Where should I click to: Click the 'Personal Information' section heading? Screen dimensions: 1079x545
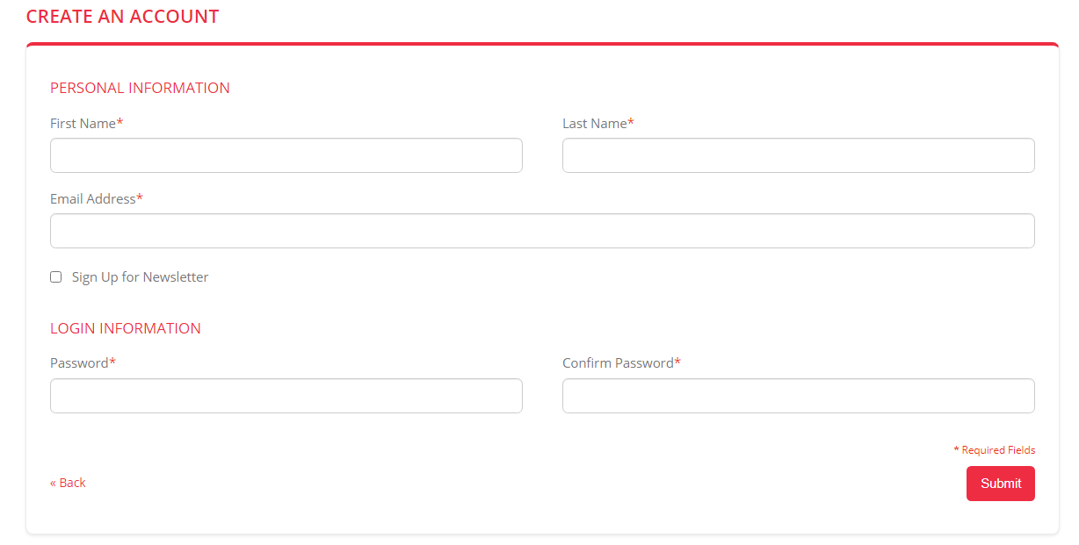pos(140,88)
